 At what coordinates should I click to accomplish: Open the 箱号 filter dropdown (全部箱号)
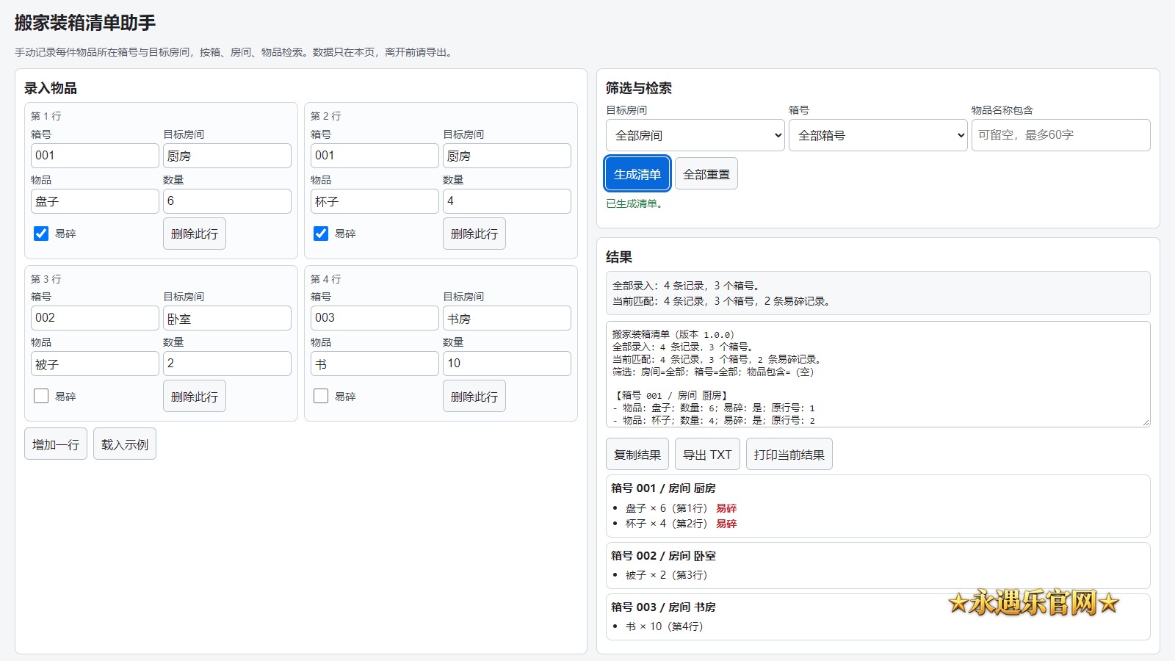pyautogui.click(x=878, y=135)
